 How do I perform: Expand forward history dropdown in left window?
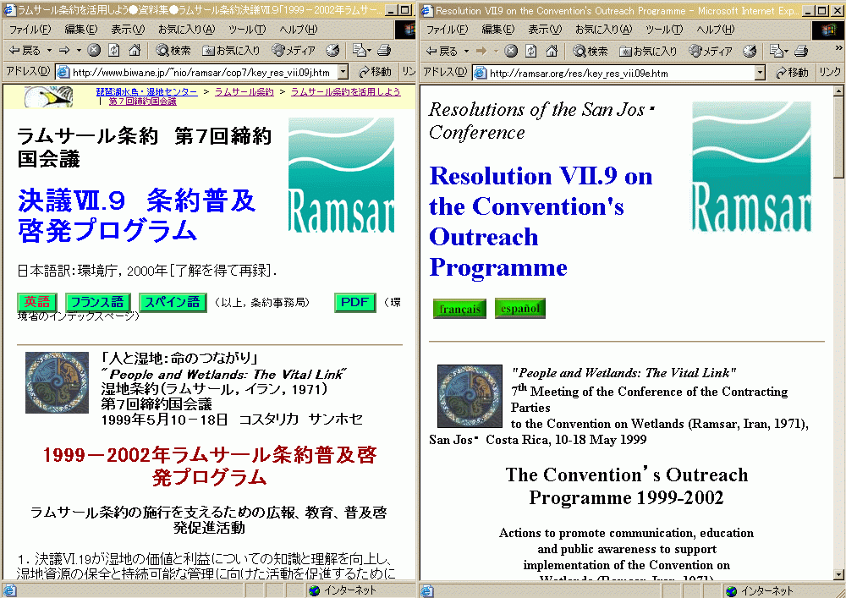[x=79, y=51]
